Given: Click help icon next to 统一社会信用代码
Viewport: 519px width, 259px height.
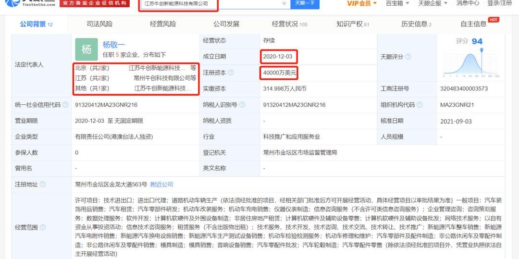Looking at the screenshot, I should pos(65,105).
